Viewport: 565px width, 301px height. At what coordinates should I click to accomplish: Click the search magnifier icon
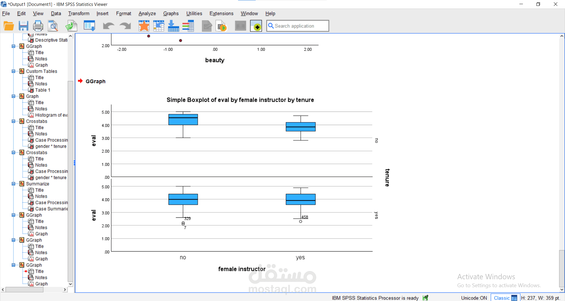point(271,26)
